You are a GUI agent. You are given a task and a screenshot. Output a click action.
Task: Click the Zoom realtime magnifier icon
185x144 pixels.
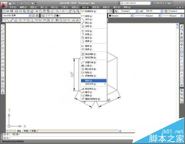point(74,11)
